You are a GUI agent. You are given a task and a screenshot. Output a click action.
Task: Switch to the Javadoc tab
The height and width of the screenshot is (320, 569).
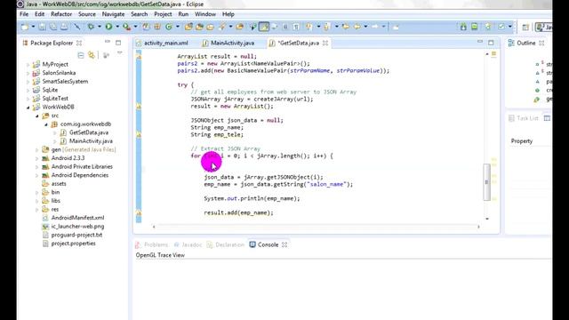pyautogui.click(x=188, y=245)
